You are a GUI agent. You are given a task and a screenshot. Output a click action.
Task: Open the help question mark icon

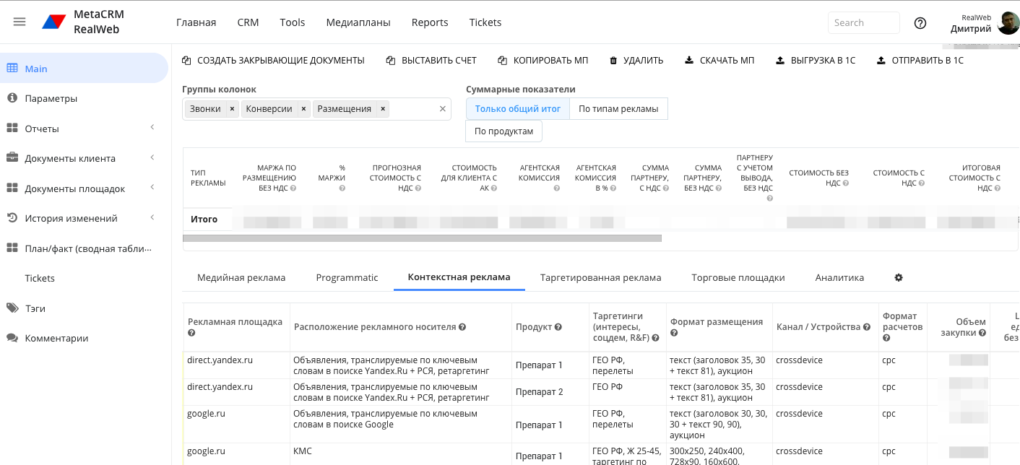[x=920, y=22]
